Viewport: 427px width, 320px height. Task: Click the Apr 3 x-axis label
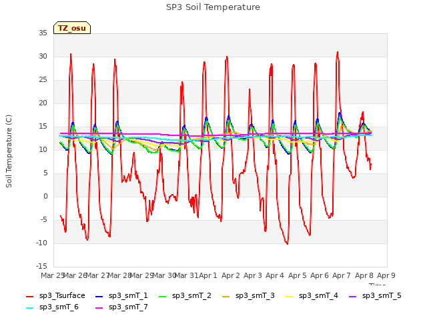[253, 275]
